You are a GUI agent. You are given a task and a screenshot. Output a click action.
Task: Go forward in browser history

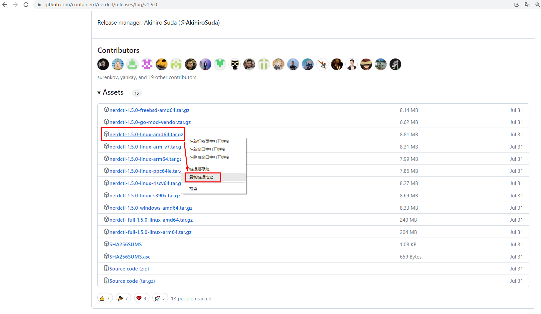click(x=15, y=5)
